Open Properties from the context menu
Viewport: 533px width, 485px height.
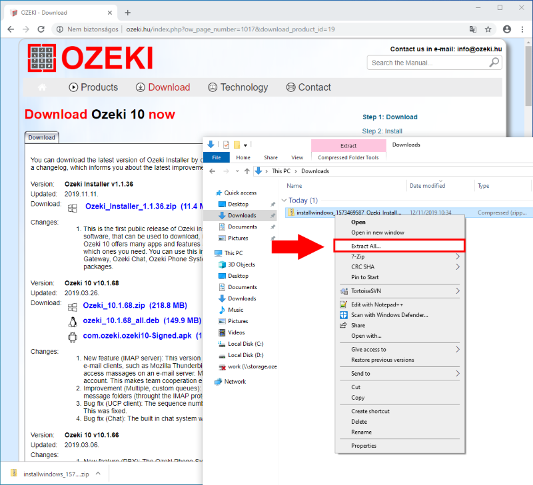pos(400,446)
